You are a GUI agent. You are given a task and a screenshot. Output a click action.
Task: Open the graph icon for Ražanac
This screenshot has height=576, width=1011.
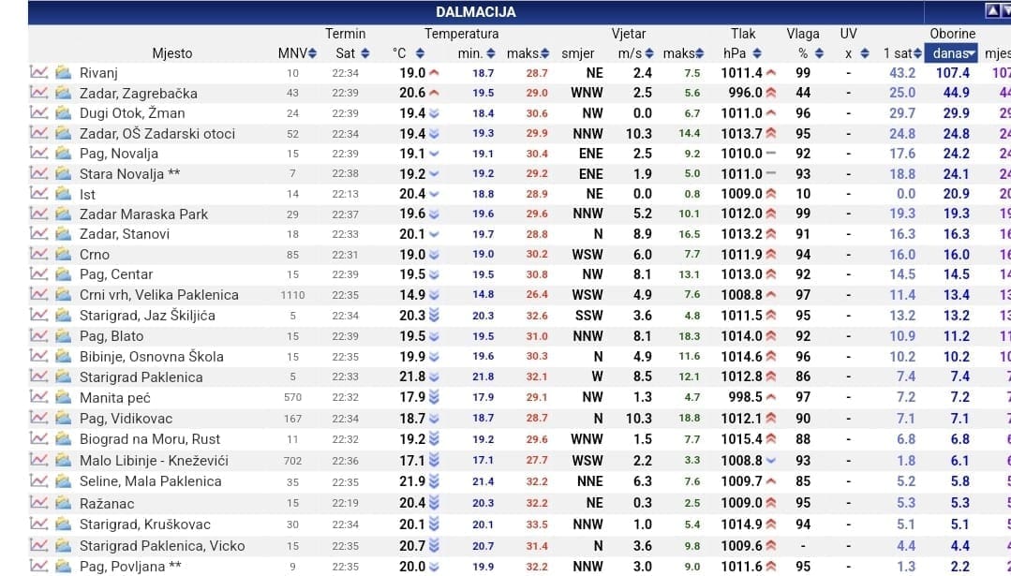click(38, 502)
